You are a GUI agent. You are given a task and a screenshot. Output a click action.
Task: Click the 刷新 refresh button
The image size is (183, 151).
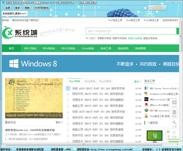[27, 8]
